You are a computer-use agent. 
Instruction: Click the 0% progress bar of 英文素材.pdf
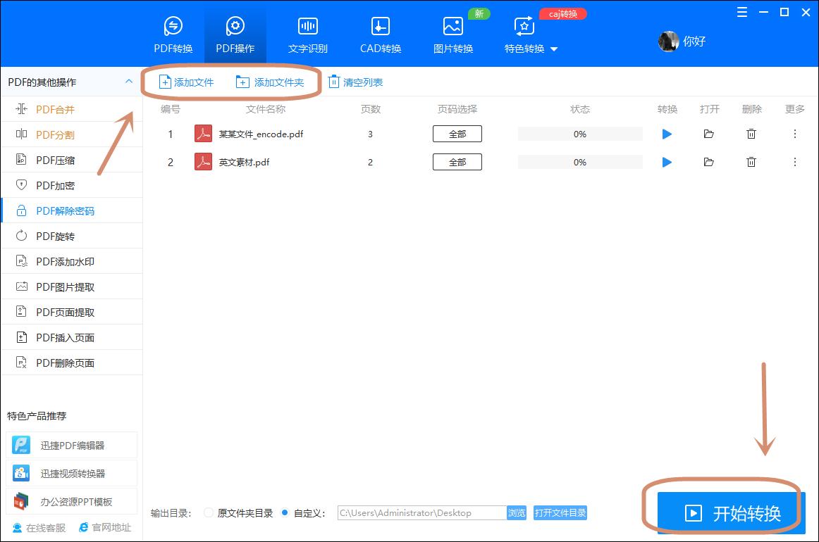(579, 162)
